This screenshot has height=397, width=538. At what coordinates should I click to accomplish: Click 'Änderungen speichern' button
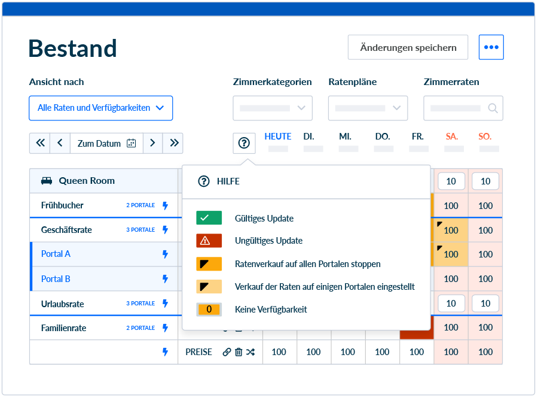point(408,47)
